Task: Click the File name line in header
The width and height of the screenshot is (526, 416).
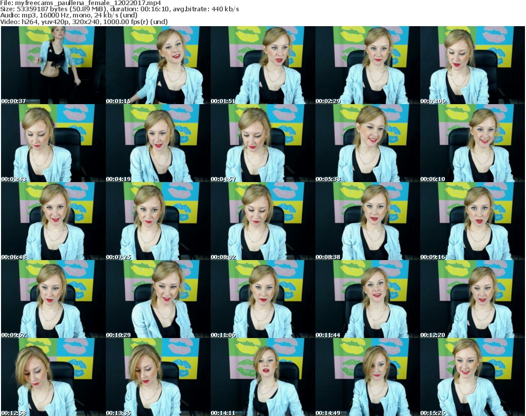Action: coord(81,3)
